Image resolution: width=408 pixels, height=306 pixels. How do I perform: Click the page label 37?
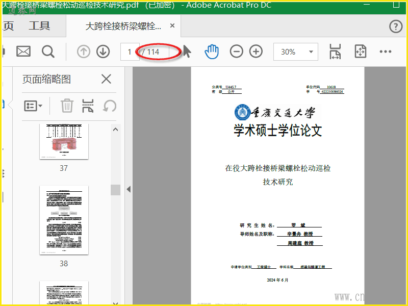[64, 168]
